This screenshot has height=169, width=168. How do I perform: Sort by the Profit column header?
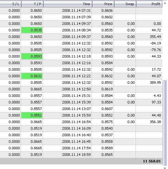coord(149,4)
